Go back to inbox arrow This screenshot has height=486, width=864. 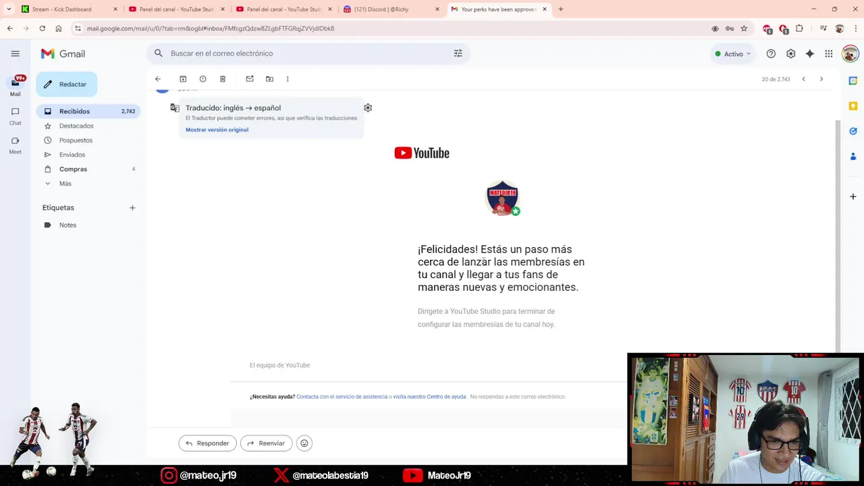(x=158, y=79)
